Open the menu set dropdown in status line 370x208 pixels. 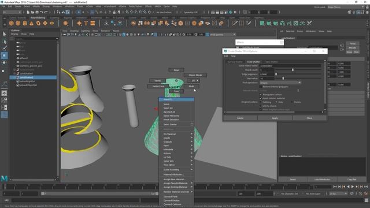[x=12, y=12]
